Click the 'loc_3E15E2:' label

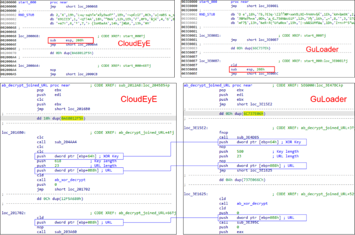pyautogui.click(x=196, y=128)
